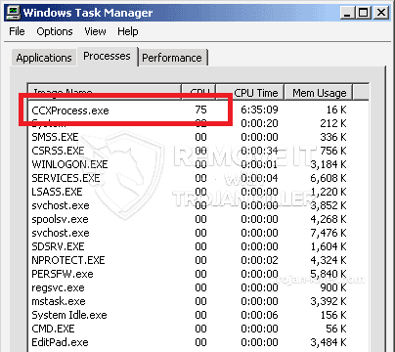Open the Options menu
Viewport: 395px width, 352px height.
click(55, 31)
